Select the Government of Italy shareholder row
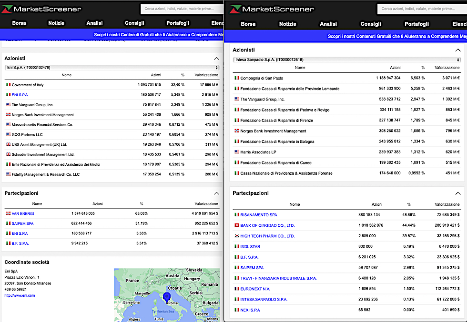 (112, 85)
